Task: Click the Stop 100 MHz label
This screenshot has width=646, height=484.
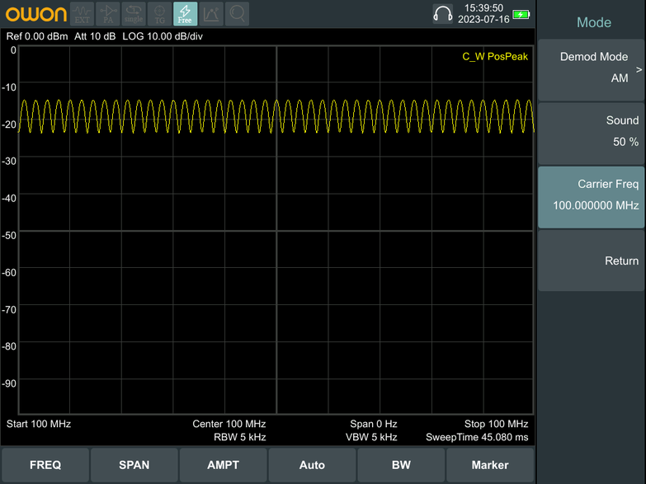Action: click(497, 424)
